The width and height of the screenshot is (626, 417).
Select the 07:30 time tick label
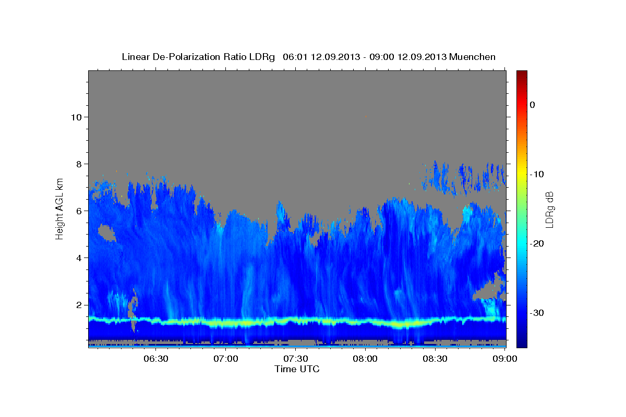pos(295,359)
